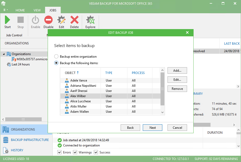This screenshot has width=241, height=162.
Task: Toggle the Warnings filter checkbox
Action: click(x=75, y=152)
